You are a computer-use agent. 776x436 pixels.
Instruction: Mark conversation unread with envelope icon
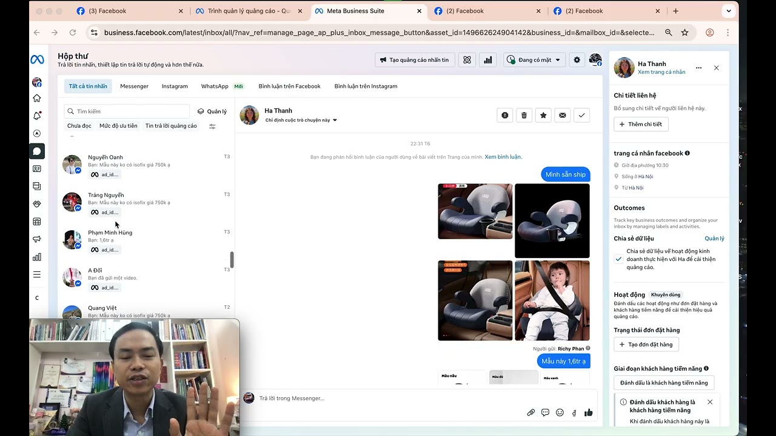click(x=563, y=115)
